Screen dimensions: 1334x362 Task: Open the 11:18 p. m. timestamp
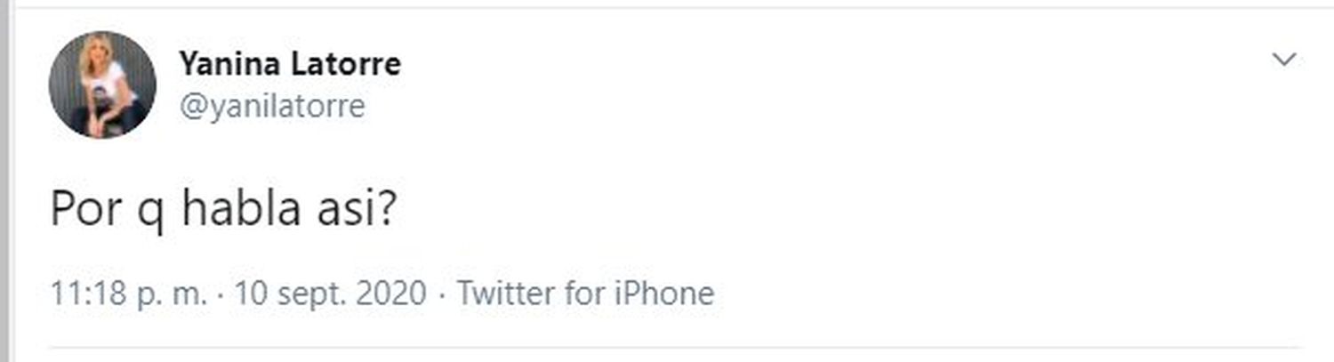[128, 294]
